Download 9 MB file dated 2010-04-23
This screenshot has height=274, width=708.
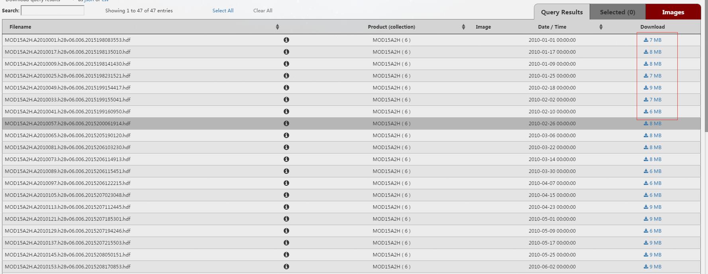[x=652, y=207]
